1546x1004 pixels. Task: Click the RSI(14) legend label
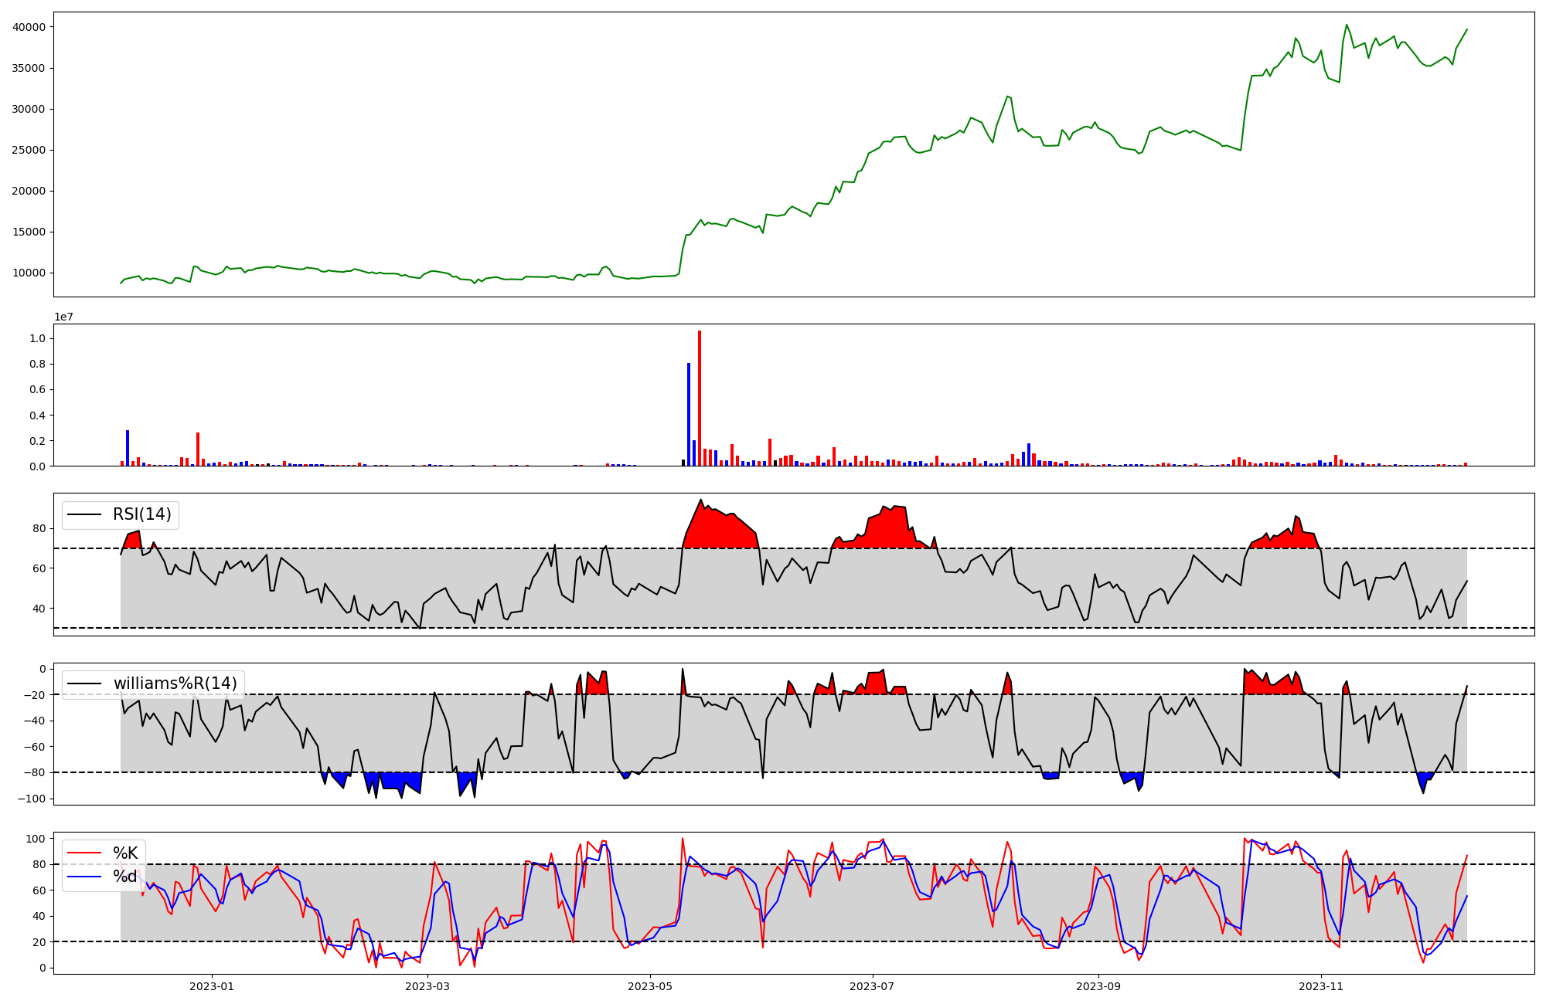(142, 514)
